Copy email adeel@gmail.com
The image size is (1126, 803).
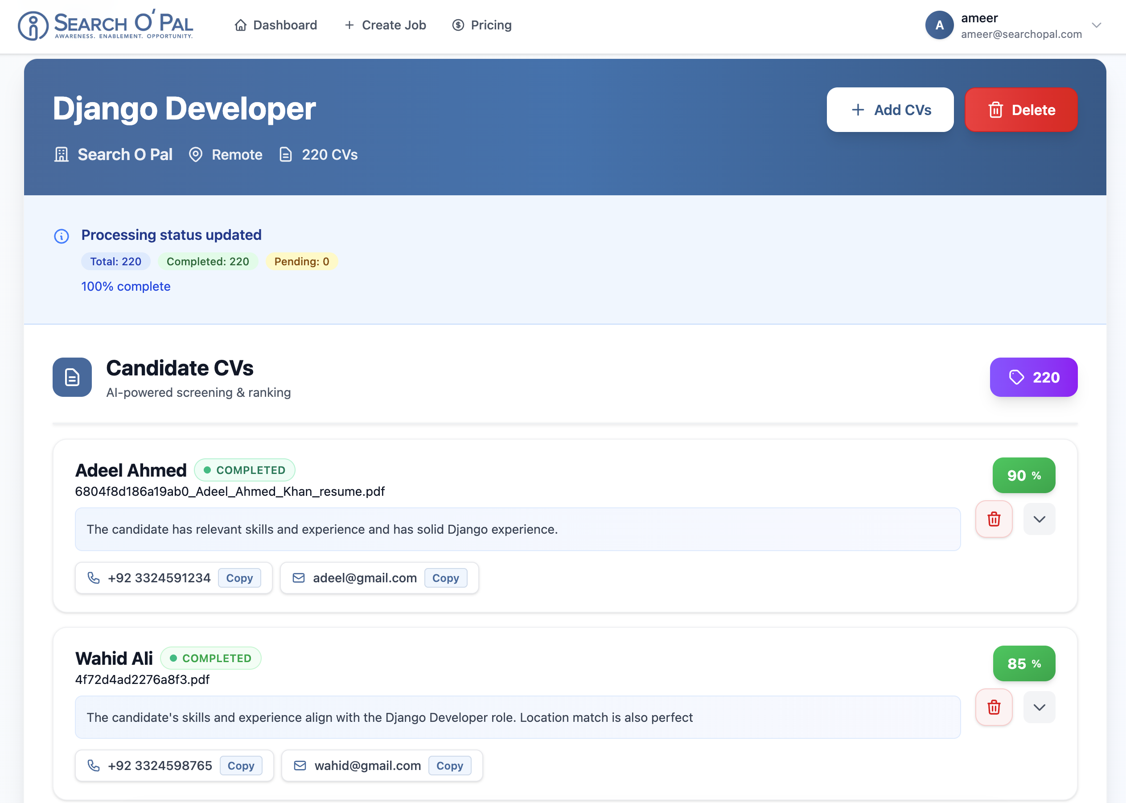click(445, 578)
